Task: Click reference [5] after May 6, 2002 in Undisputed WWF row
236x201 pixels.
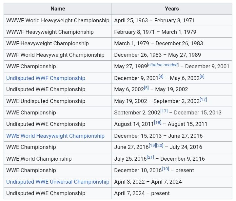Action: [202, 76]
